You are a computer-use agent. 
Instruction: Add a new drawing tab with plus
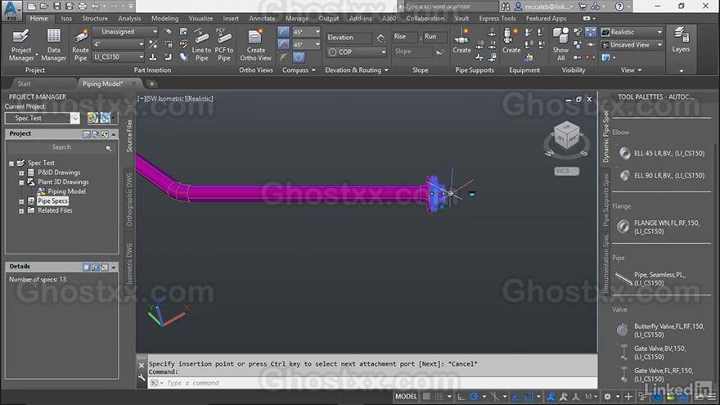[152, 83]
